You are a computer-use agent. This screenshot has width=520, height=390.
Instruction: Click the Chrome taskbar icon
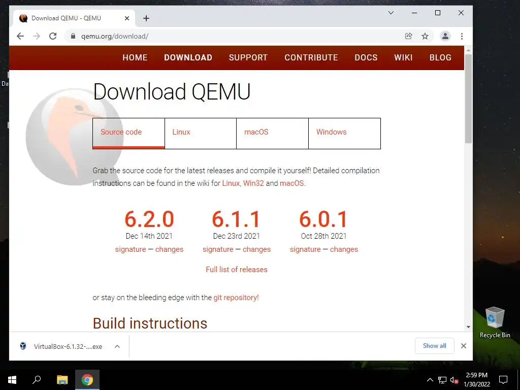point(87,380)
